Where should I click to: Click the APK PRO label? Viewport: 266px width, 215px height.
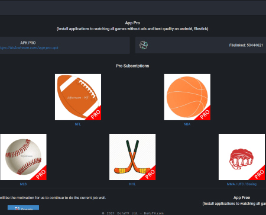[x=28, y=43]
